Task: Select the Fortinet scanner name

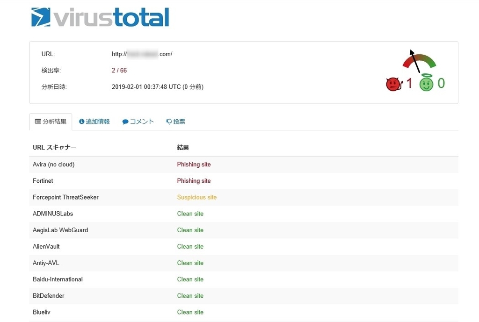Action: click(43, 181)
